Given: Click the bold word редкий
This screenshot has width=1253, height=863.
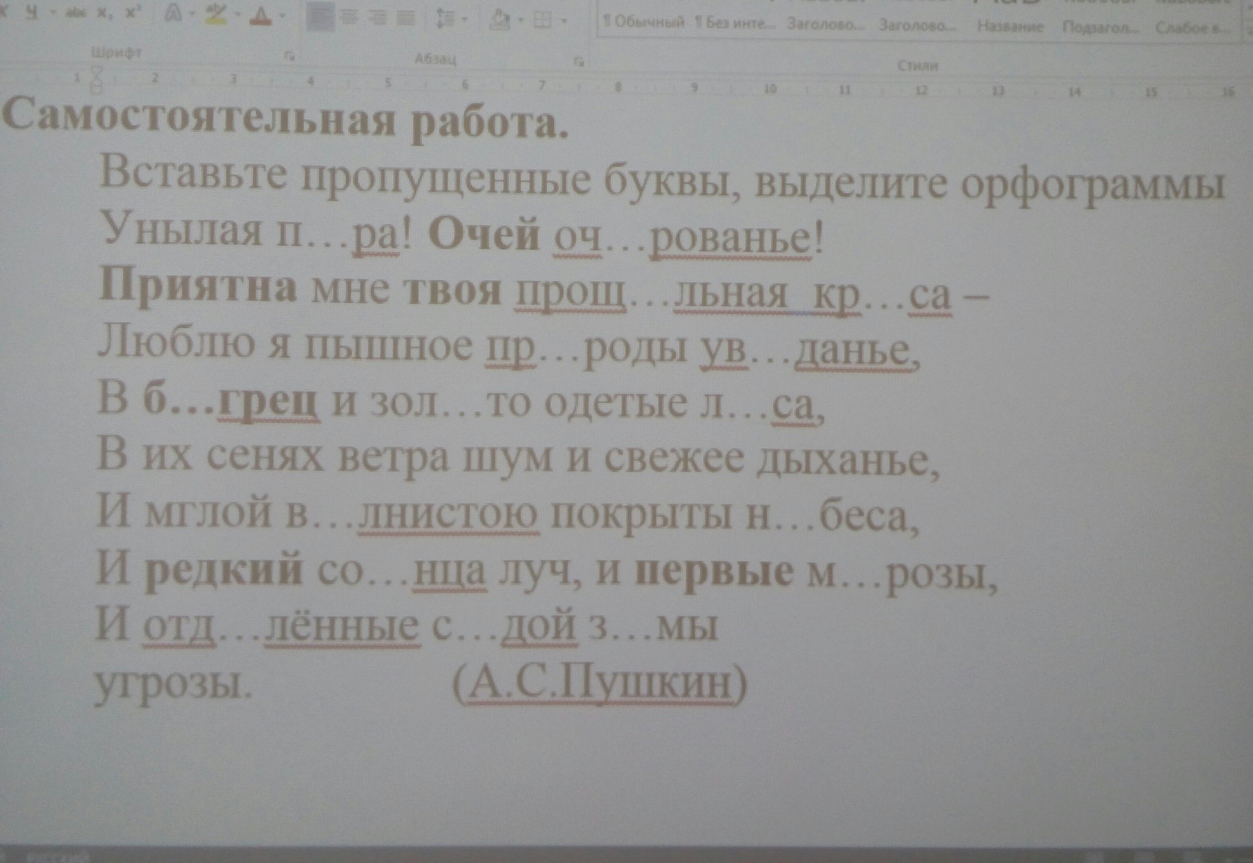Looking at the screenshot, I should click(225, 570).
